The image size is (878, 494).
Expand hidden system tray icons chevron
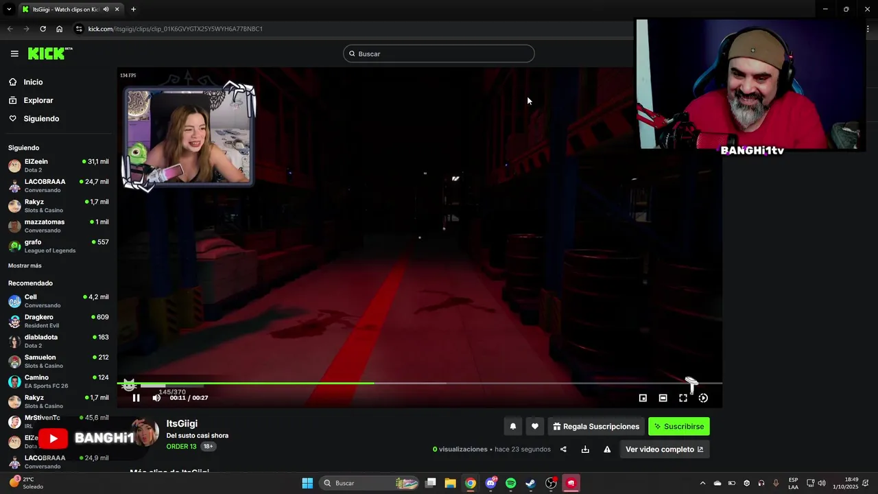tap(702, 483)
